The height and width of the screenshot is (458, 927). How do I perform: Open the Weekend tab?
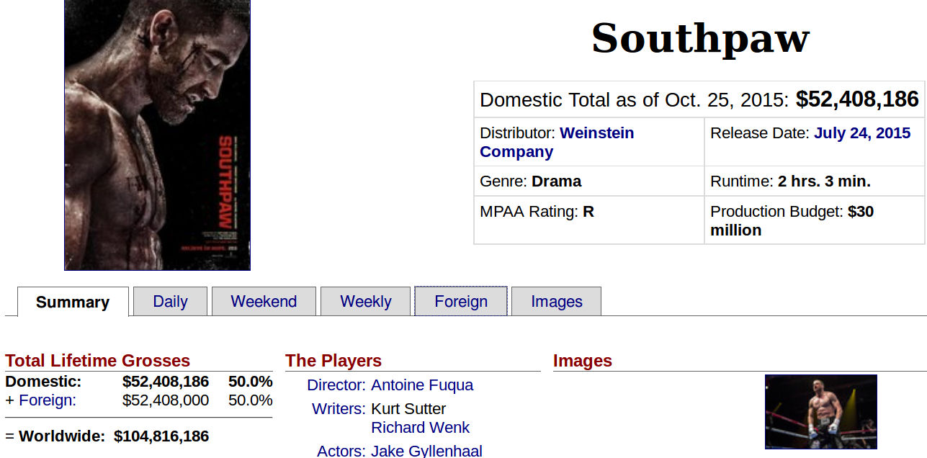pos(264,302)
